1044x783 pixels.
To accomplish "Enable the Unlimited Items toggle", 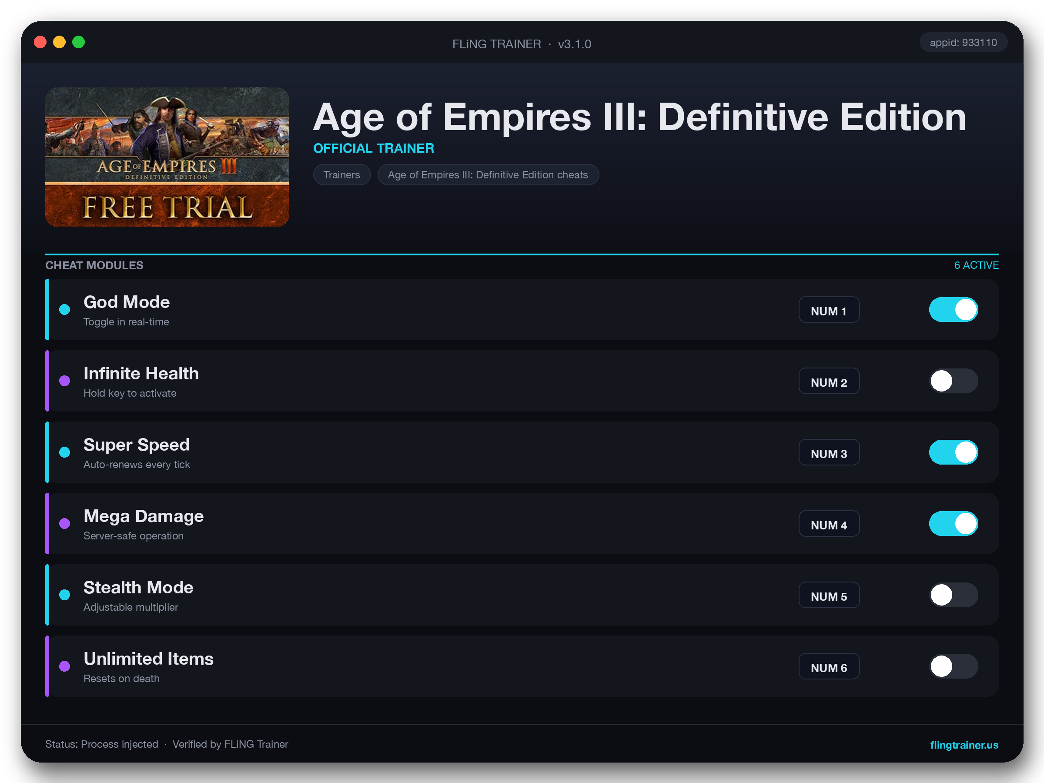I will point(954,666).
